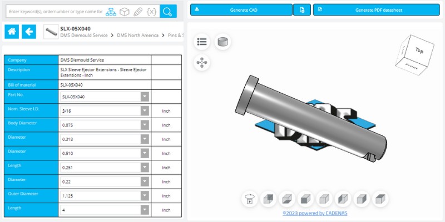Viewport: 445px width, 222px height.
Task: Open 3D geometric search cube icon
Action: [124, 12]
